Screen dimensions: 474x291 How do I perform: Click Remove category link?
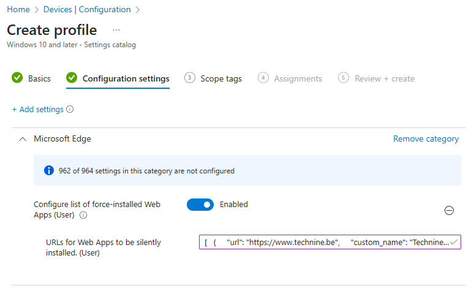click(426, 139)
